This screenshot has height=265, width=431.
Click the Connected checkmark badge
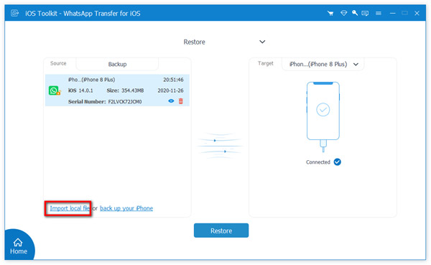tap(338, 162)
